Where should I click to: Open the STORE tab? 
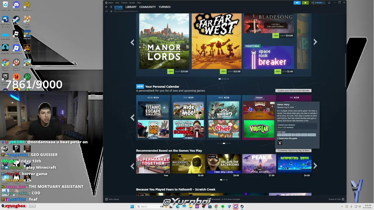coord(118,7)
